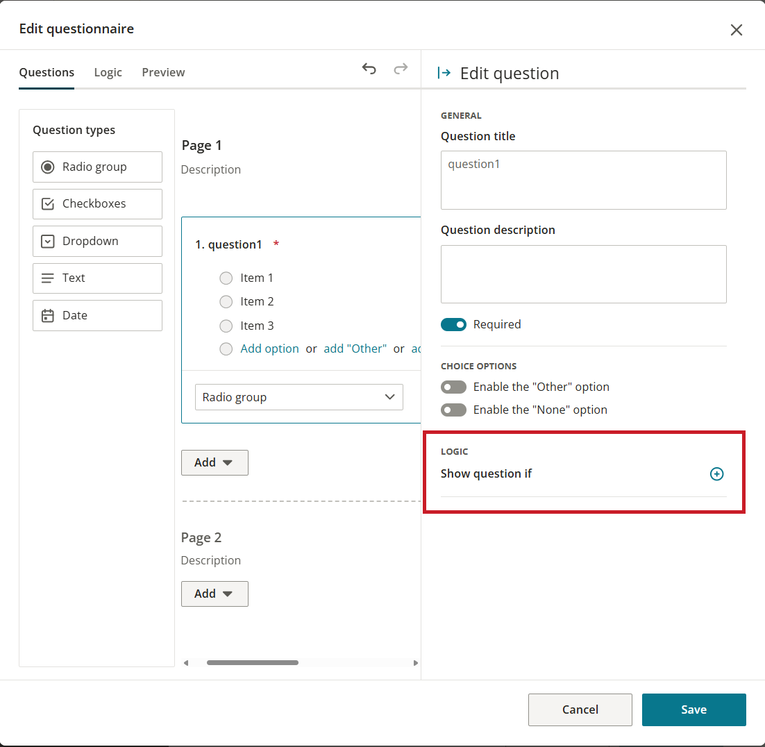Click the Page 1 Description placeholder
Image resolution: width=765 pixels, height=747 pixels.
pos(211,169)
